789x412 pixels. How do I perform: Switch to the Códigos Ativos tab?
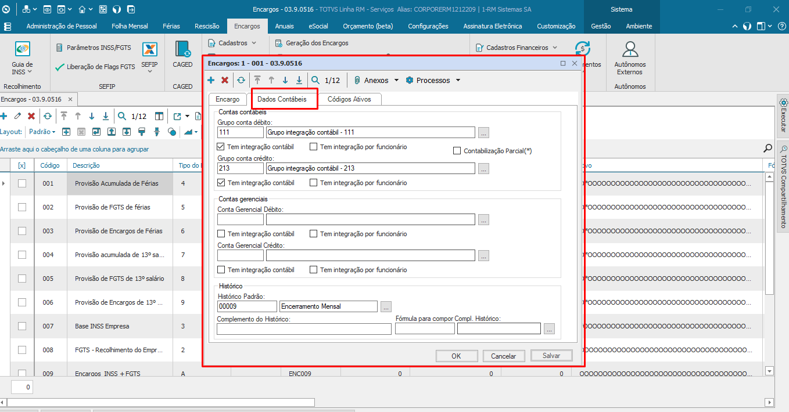click(349, 99)
